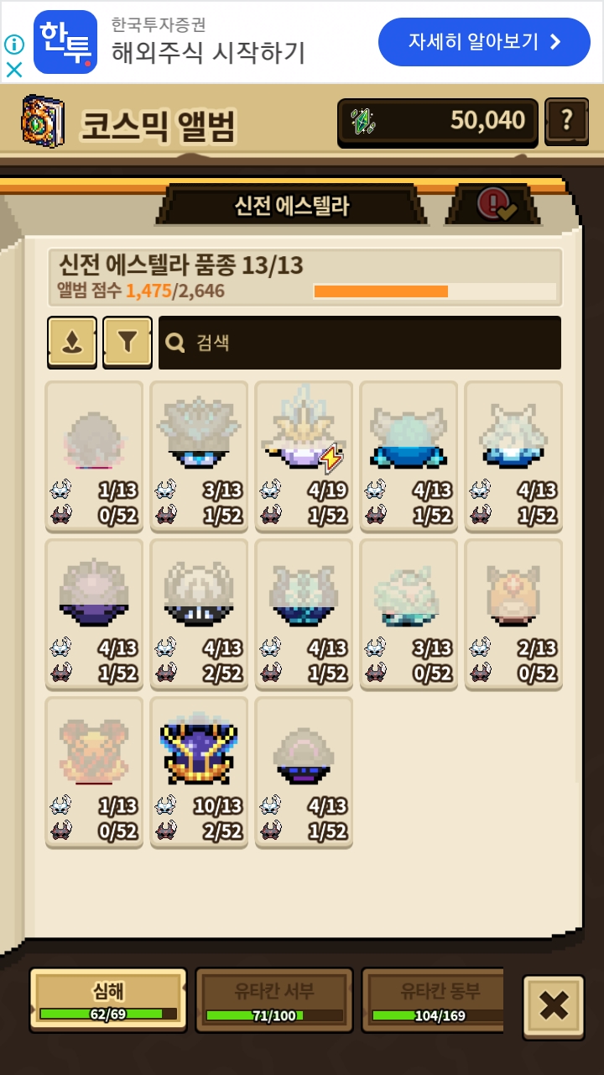Open the lightning bolt shell with 4/19
Image resolution: width=604 pixels, height=1075 pixels.
[304, 456]
